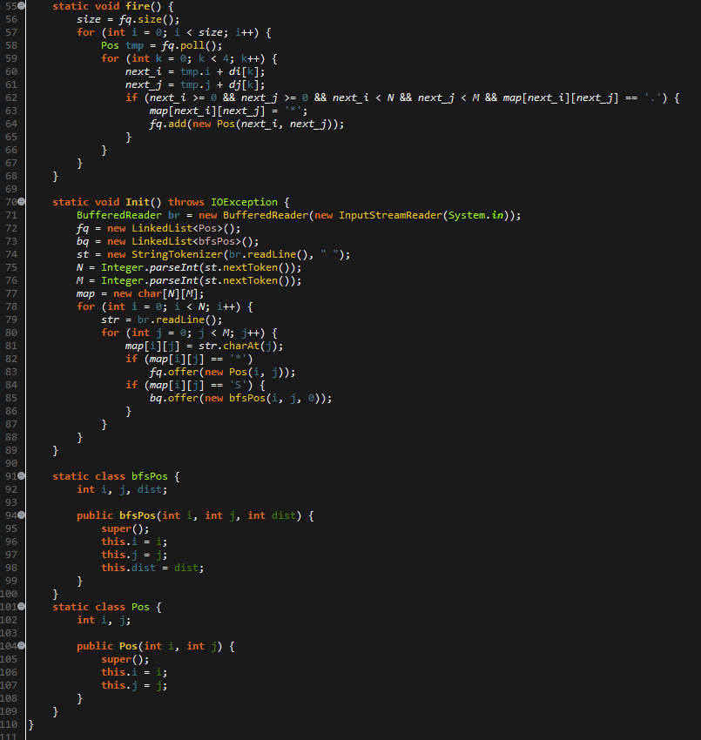
Task: Collapse the bfsPos constructor at line 94
Action: [21, 515]
